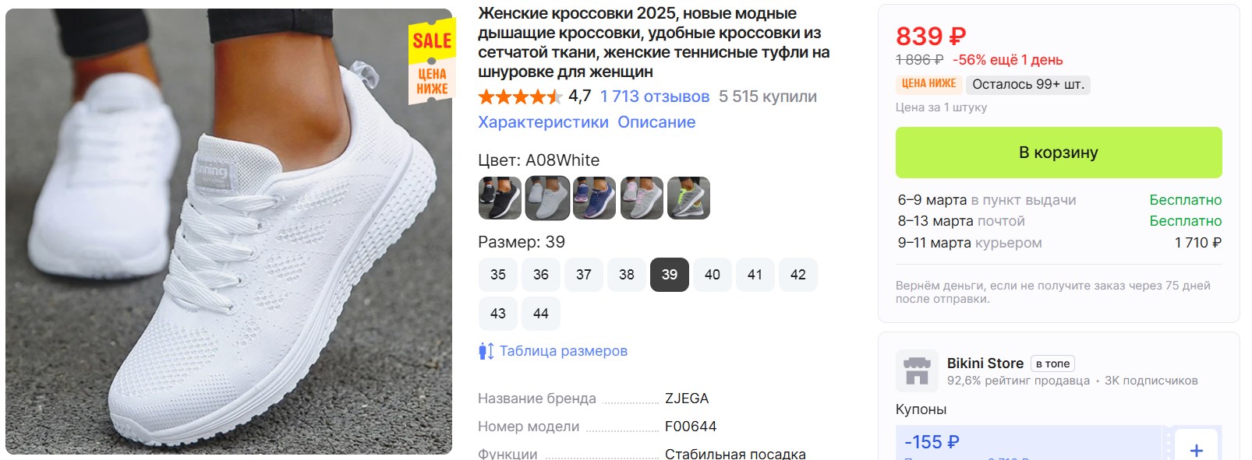Select size 40

[713, 275]
